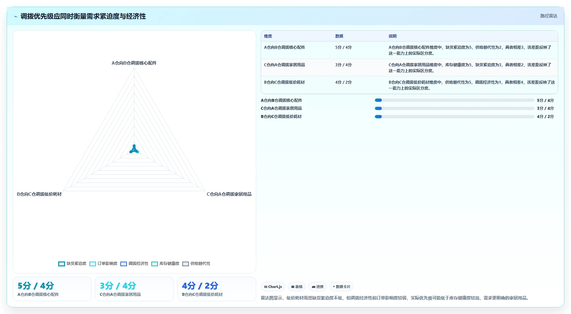This screenshot has width=571, height=314.
Task: Toggle the 订单影响度 legend item
Action: 103,264
